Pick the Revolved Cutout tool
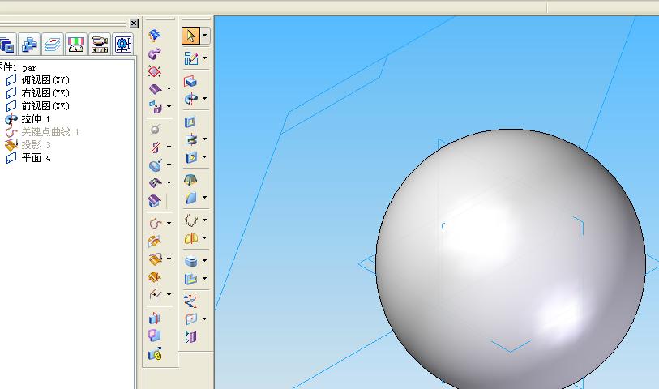The image size is (659, 389). click(x=190, y=139)
